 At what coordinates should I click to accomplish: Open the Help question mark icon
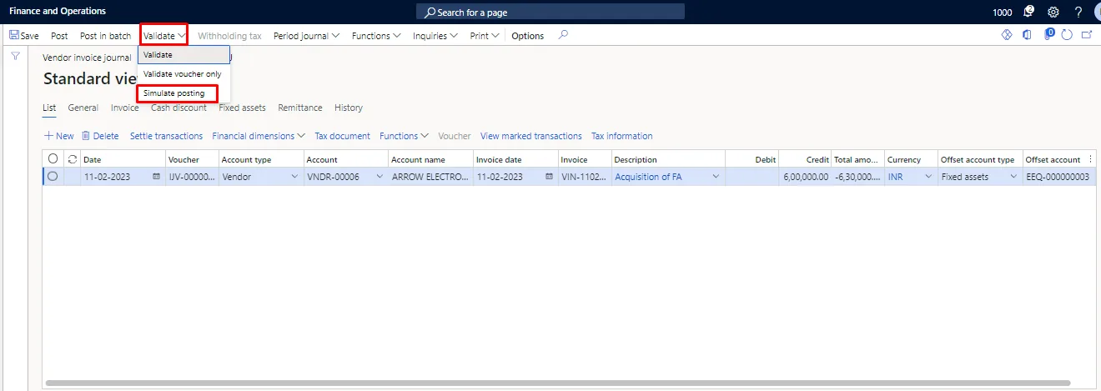point(1078,13)
